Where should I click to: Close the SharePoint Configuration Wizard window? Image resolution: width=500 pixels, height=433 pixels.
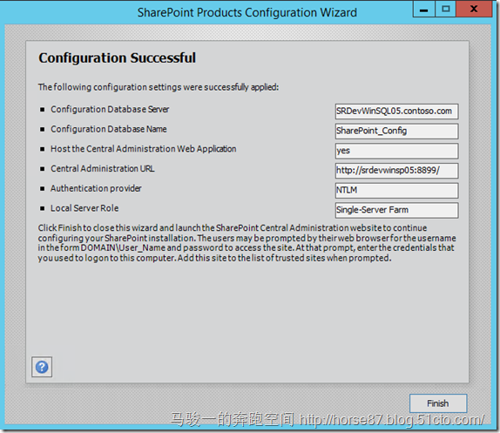tap(474, 10)
